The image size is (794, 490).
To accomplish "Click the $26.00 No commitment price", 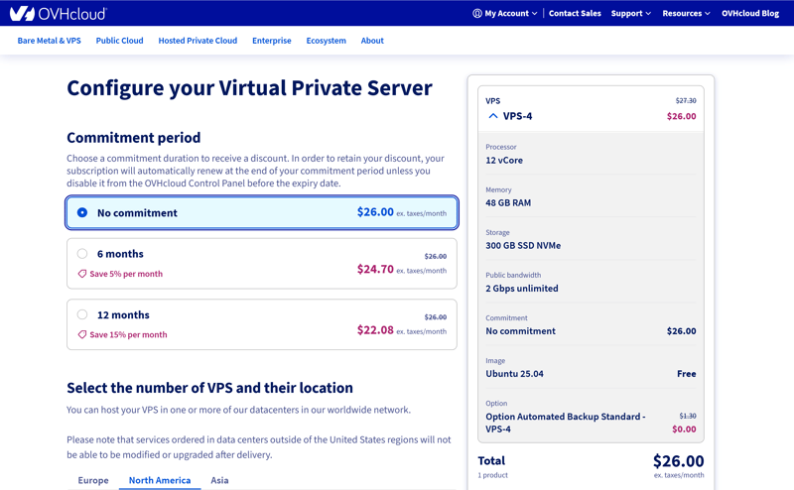I will coord(375,212).
